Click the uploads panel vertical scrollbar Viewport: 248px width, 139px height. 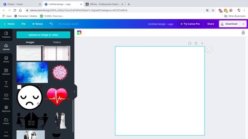click(x=73, y=116)
